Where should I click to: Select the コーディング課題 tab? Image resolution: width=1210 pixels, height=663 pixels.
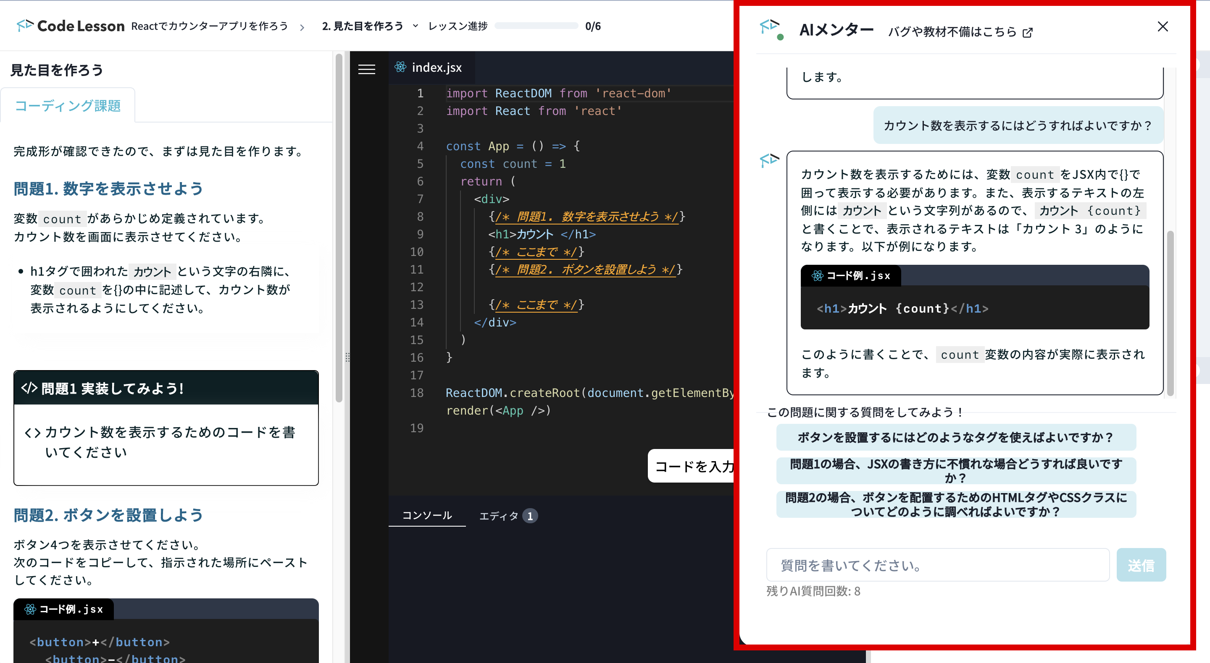coord(68,106)
